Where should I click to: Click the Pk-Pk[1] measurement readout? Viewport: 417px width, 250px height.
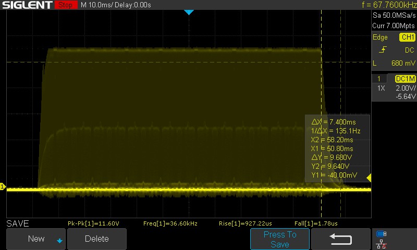click(93, 223)
